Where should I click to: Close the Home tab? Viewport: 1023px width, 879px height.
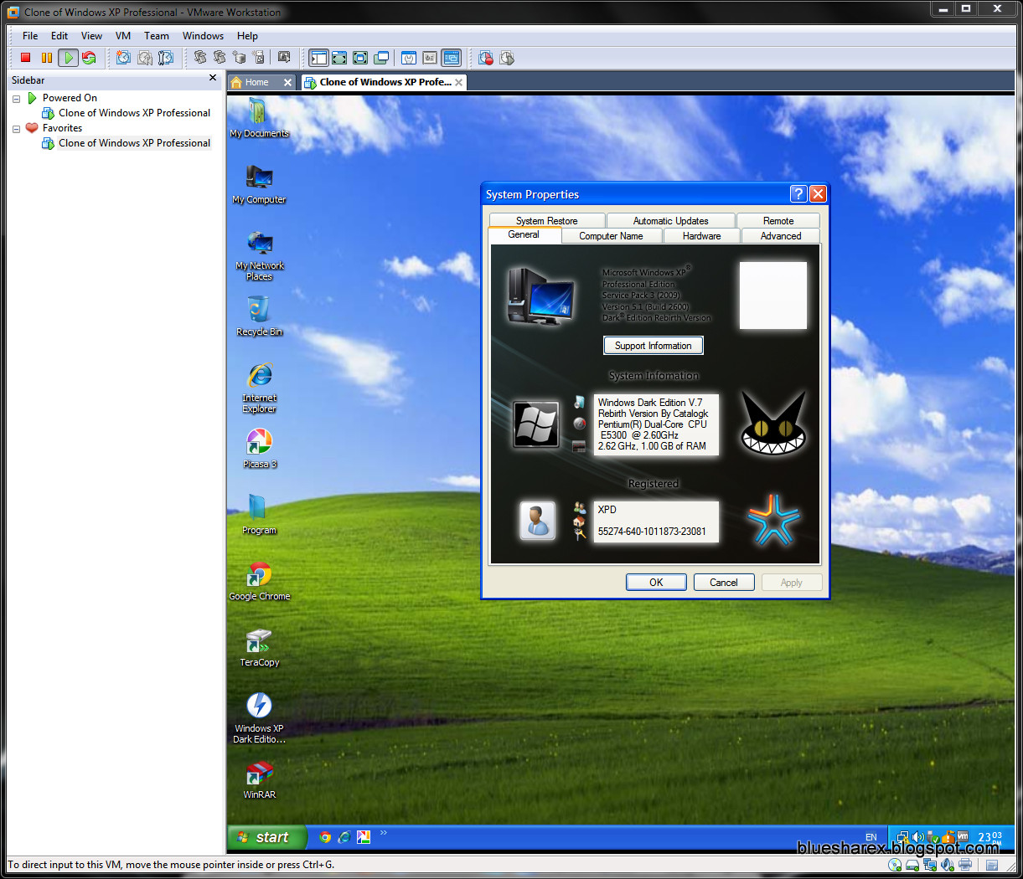point(287,82)
